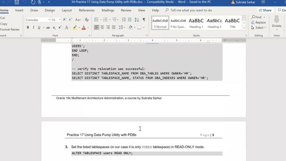Click Format Painter
This screenshot has height=161, width=286.
click(10, 30)
